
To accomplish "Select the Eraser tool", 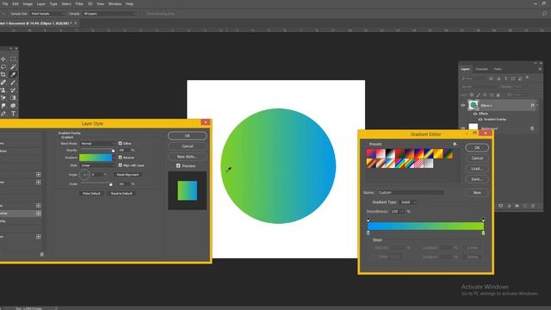I will click(3, 97).
